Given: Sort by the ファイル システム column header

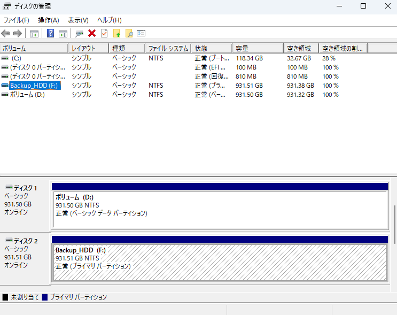Looking at the screenshot, I should [168, 48].
